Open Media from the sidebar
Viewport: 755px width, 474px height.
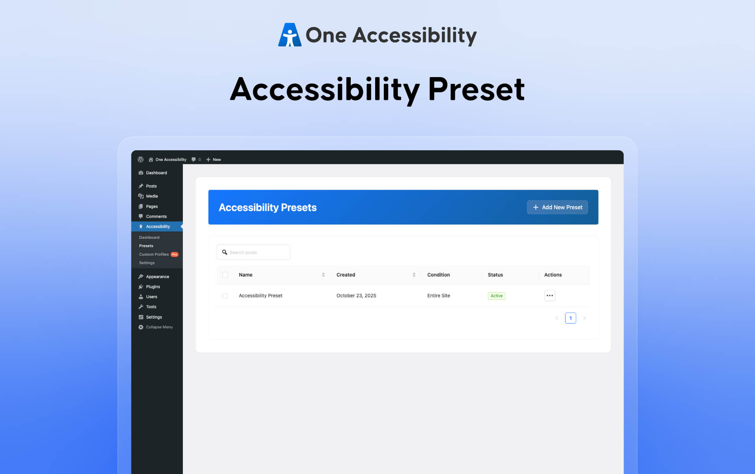click(152, 196)
